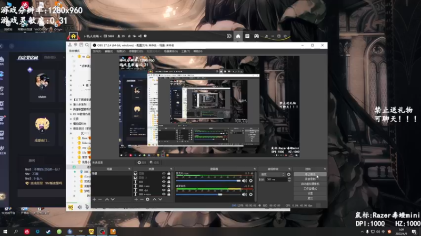Add a new source with plus icon
421x236 pixels.
coord(136,199)
